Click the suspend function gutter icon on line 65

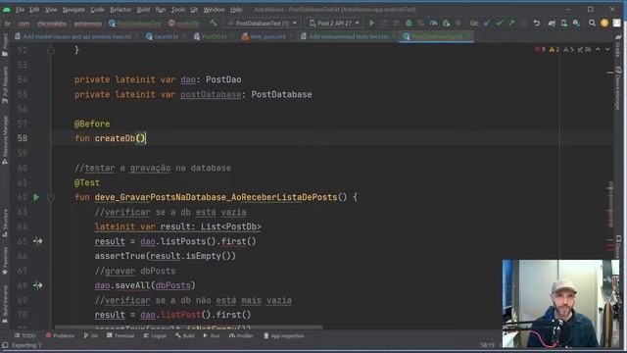(38, 241)
